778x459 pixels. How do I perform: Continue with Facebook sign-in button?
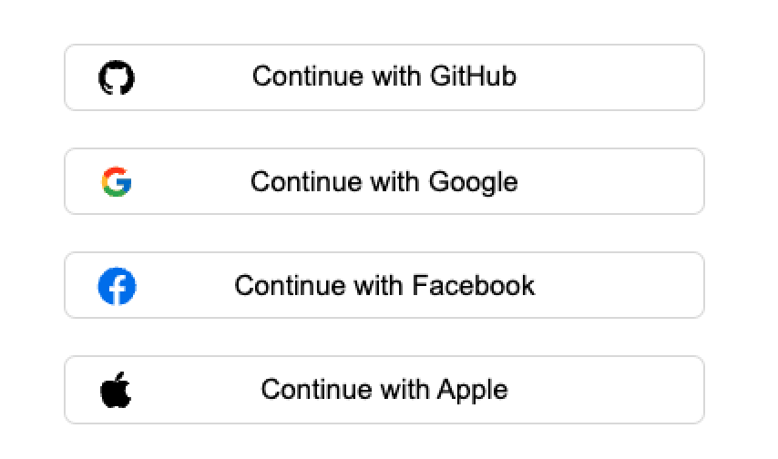384,285
